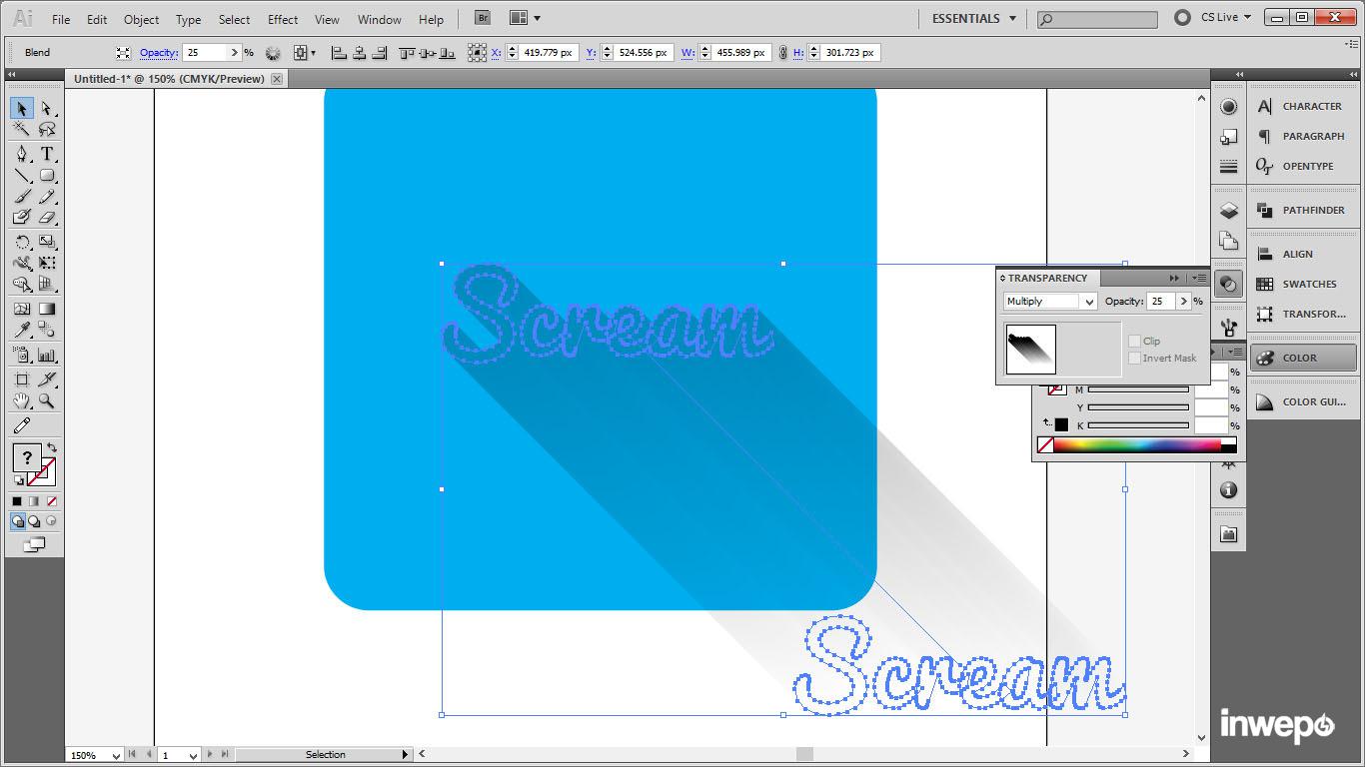Open the Swatches panel
The width and height of the screenshot is (1365, 767).
(1303, 285)
